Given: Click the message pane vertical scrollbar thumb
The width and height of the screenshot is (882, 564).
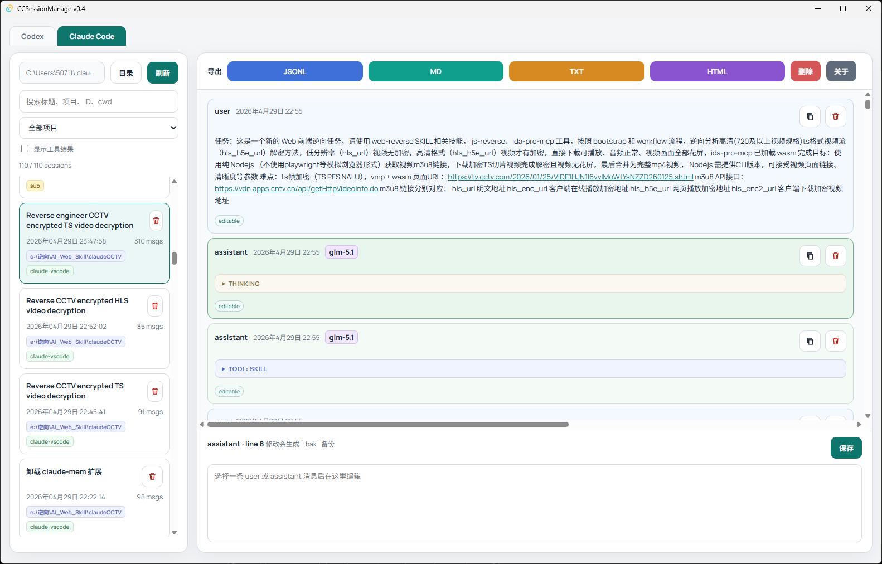Looking at the screenshot, I should click(868, 104).
